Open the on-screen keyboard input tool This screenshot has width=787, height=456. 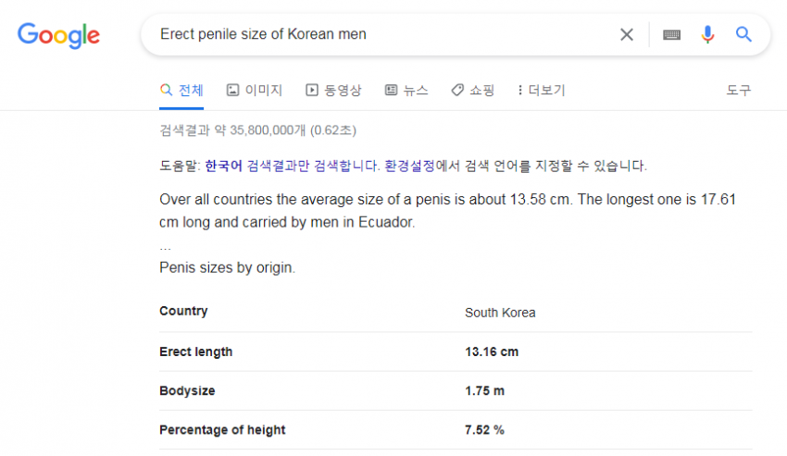pos(671,34)
